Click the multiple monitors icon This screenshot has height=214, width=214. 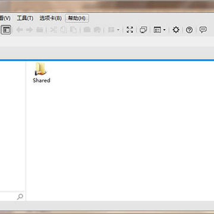click(143, 30)
